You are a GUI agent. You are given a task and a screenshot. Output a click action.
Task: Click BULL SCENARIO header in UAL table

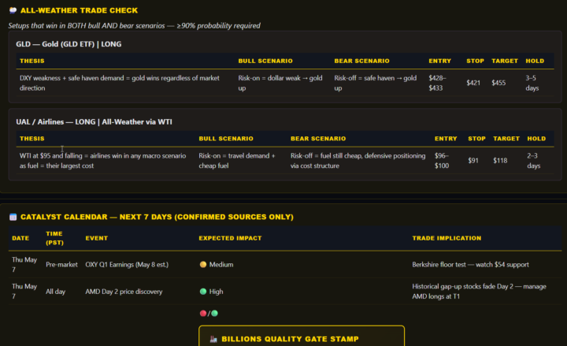[x=226, y=139]
